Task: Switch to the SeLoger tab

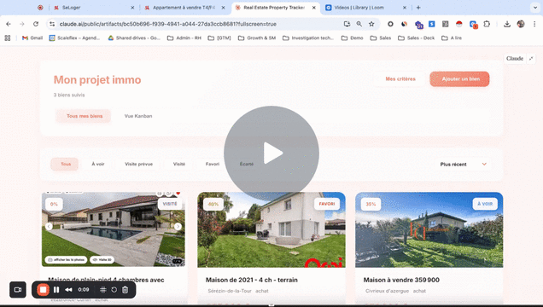Action: click(94, 8)
